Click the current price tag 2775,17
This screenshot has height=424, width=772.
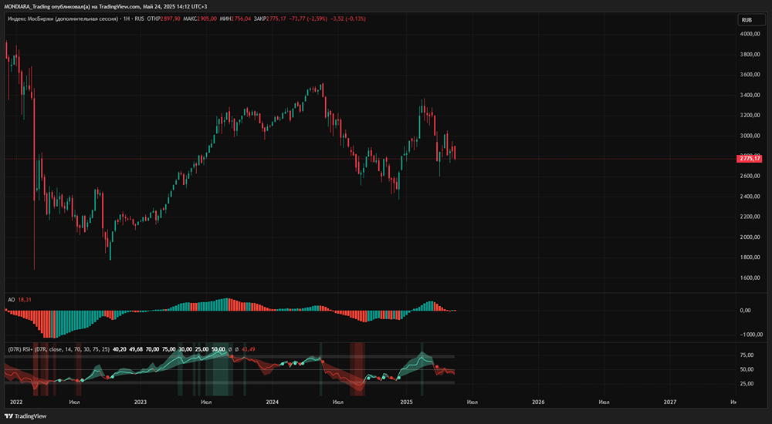pos(750,158)
